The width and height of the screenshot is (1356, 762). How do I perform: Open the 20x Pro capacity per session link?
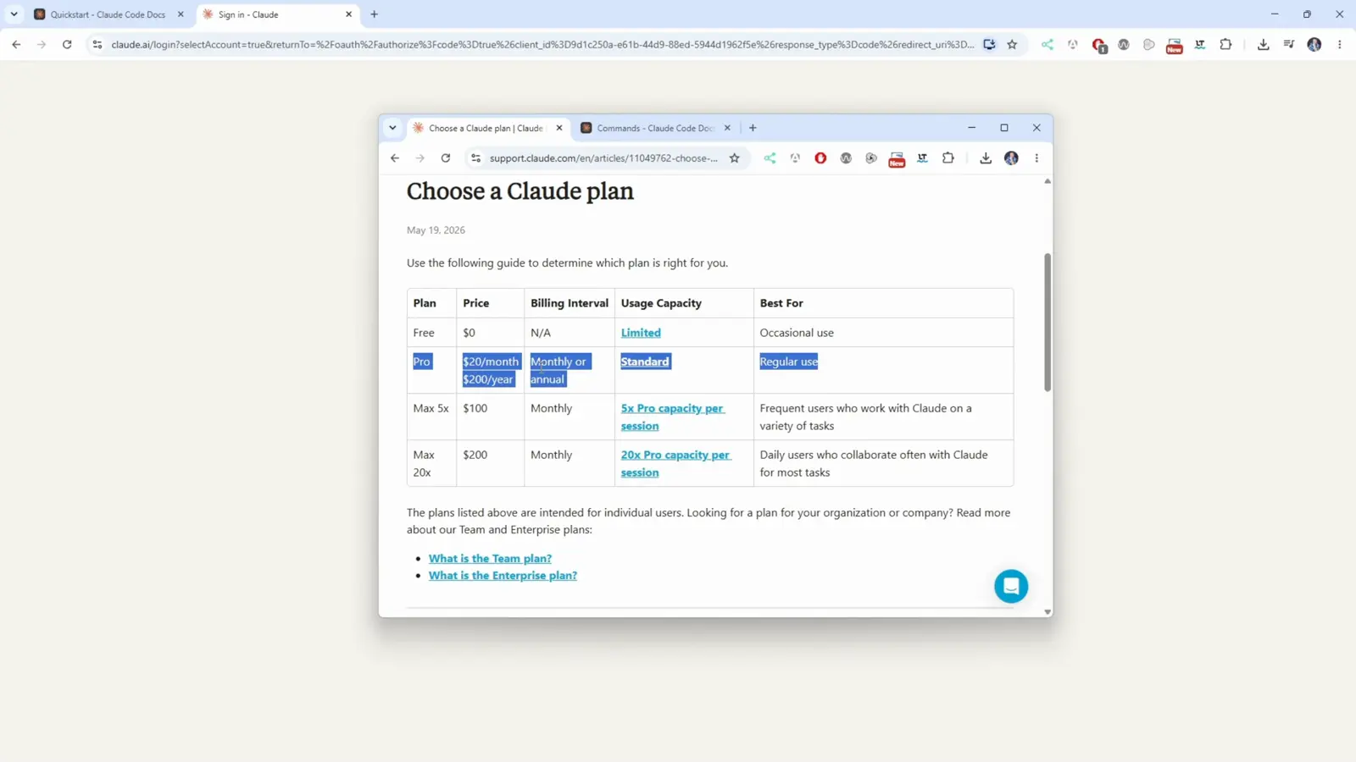click(675, 463)
